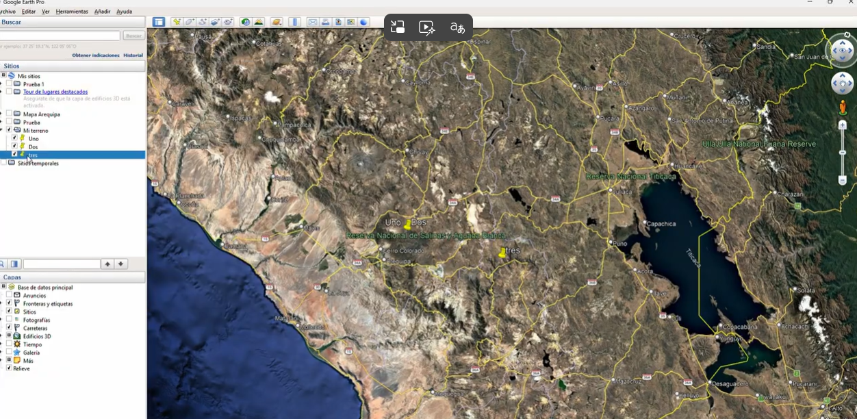The height and width of the screenshot is (419, 857).
Task: Click the ruler measurement tool
Action: pyautogui.click(x=295, y=22)
